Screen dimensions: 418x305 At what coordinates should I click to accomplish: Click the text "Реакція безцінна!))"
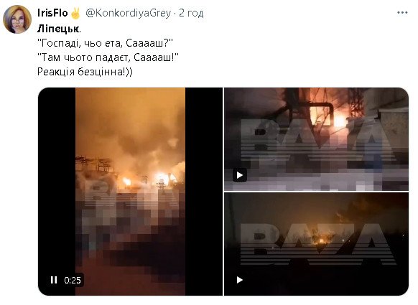coord(85,72)
